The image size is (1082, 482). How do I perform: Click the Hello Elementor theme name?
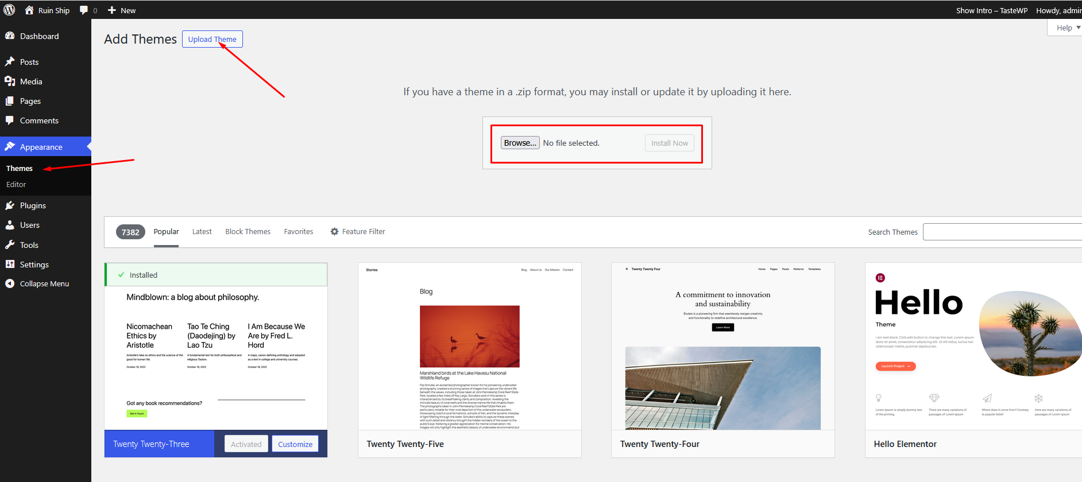tap(905, 444)
